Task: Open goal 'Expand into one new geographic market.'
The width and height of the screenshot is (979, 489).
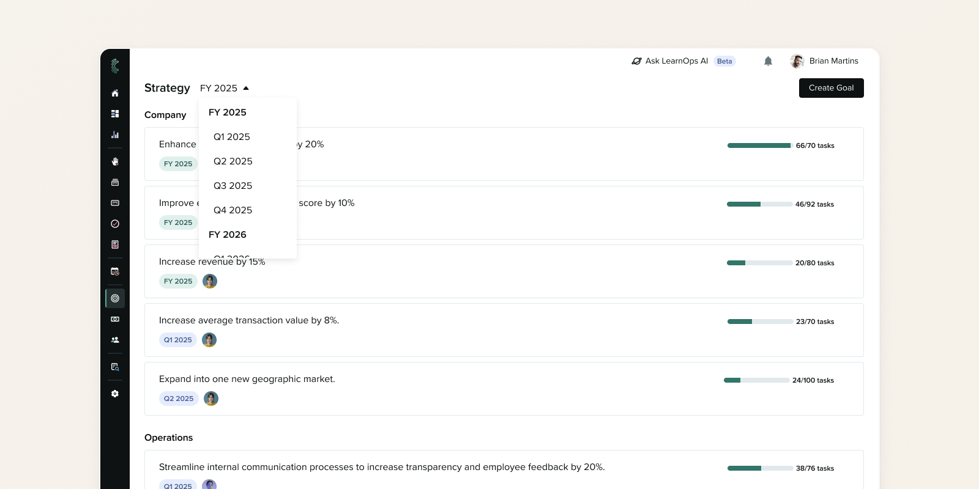Action: coord(504,389)
